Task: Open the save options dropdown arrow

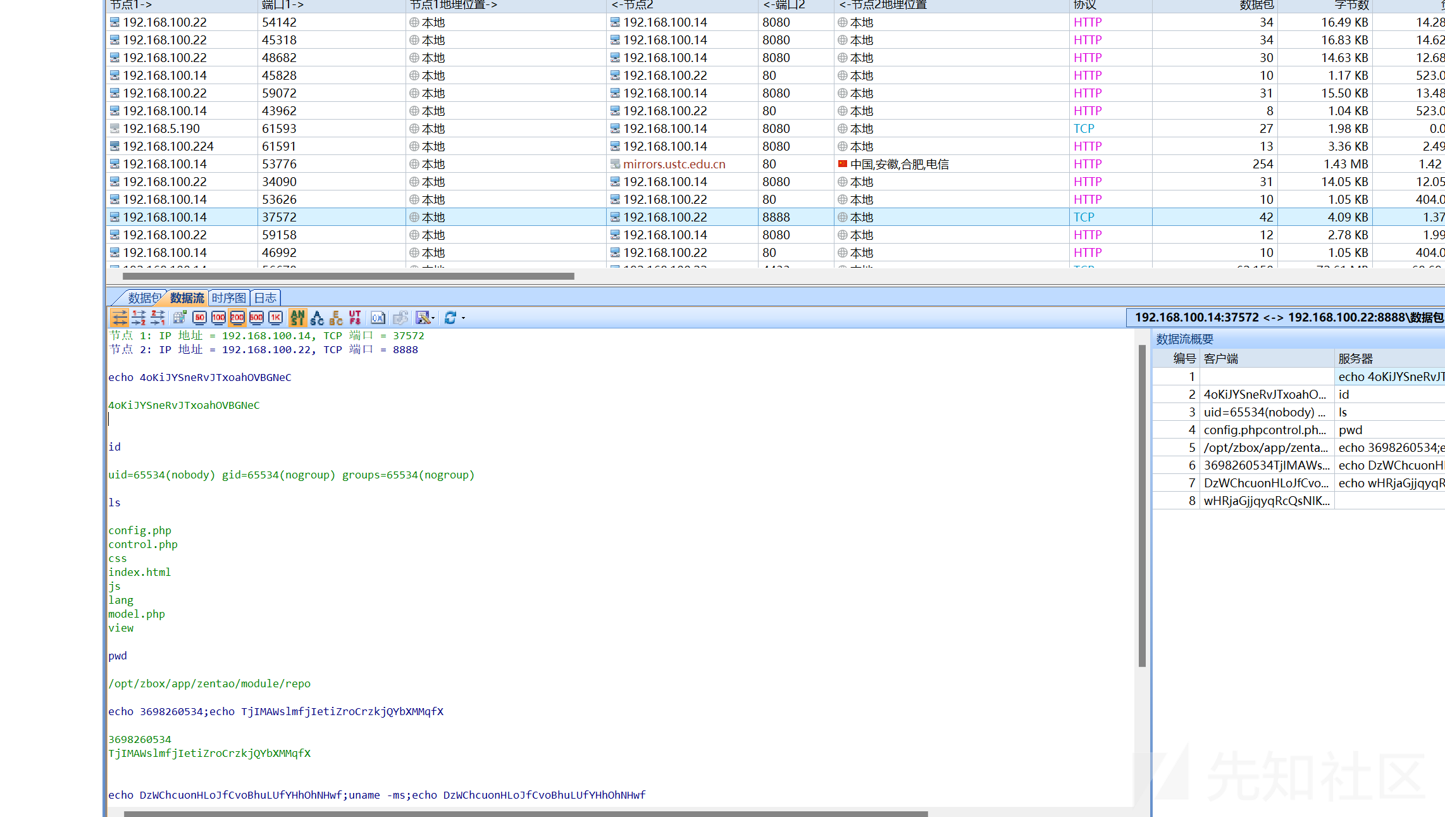Action: coord(433,318)
